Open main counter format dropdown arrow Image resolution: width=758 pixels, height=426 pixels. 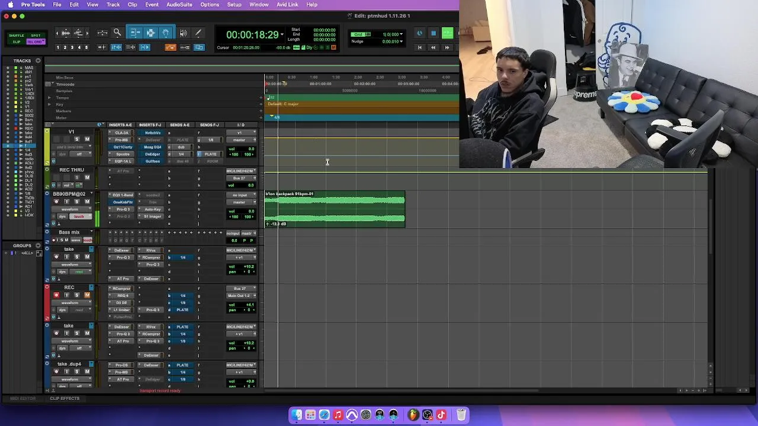pos(282,35)
